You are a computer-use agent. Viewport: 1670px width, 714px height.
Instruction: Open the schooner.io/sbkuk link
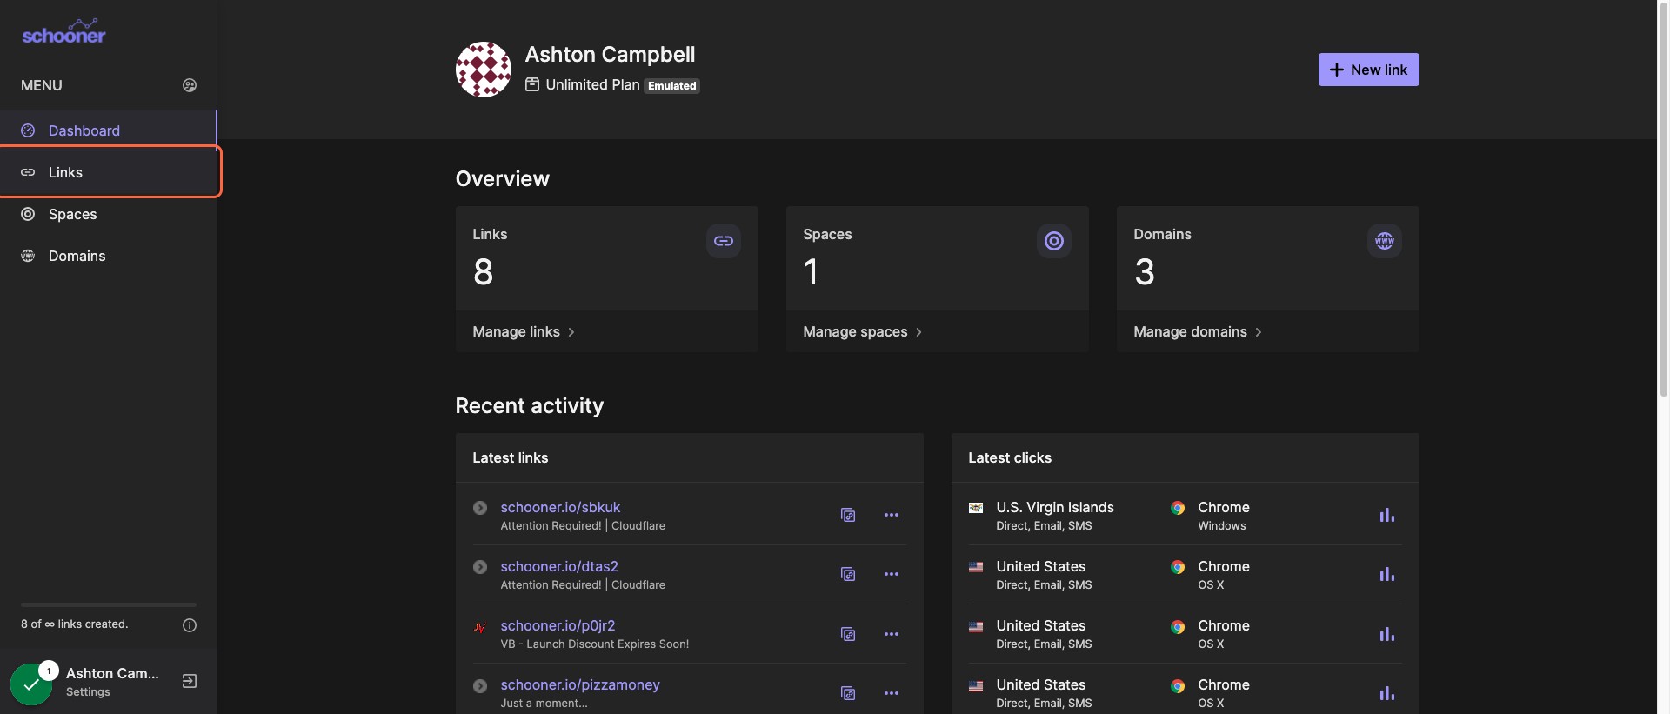(x=560, y=507)
